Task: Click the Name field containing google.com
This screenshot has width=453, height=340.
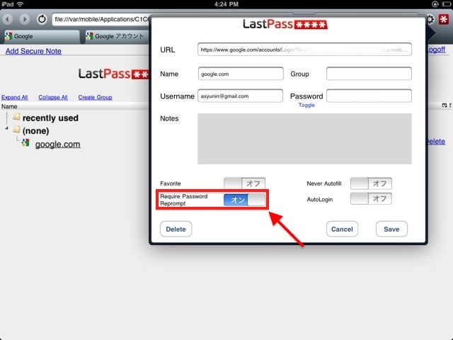Action: click(x=241, y=74)
